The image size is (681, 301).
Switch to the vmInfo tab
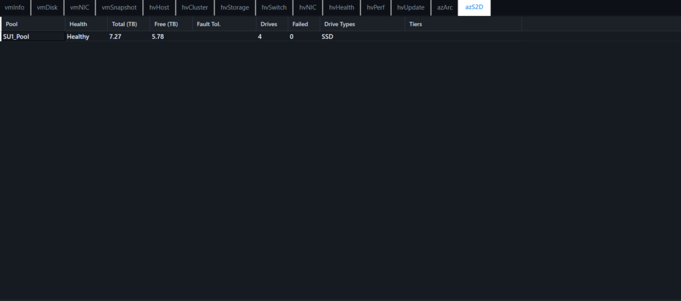14,7
